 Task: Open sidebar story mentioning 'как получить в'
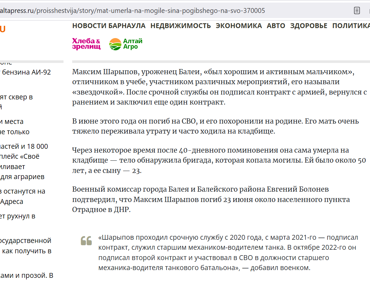click(26, 246)
